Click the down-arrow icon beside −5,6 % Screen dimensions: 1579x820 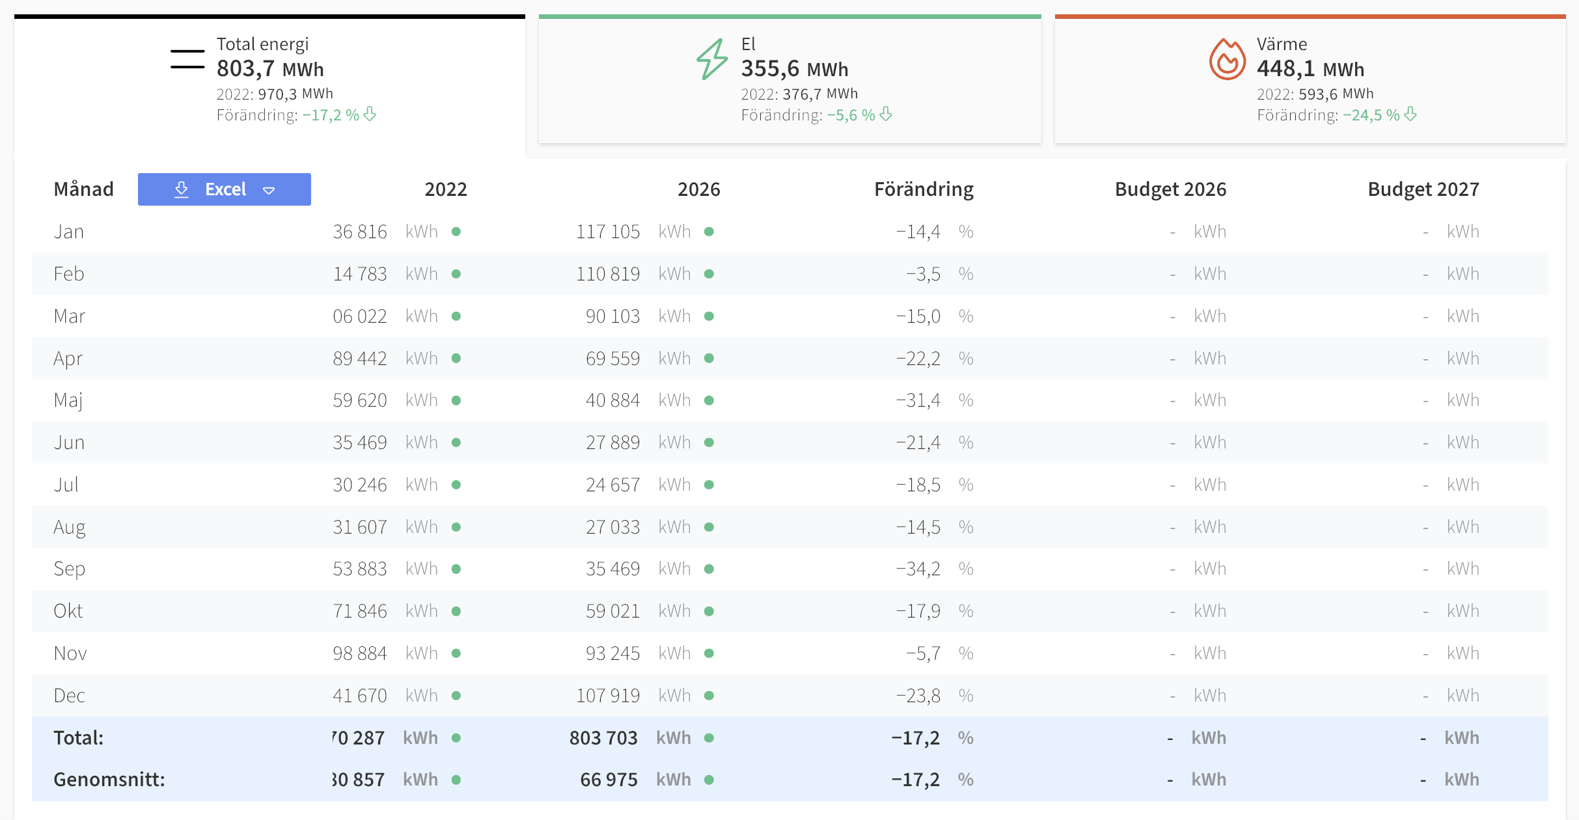point(886,115)
